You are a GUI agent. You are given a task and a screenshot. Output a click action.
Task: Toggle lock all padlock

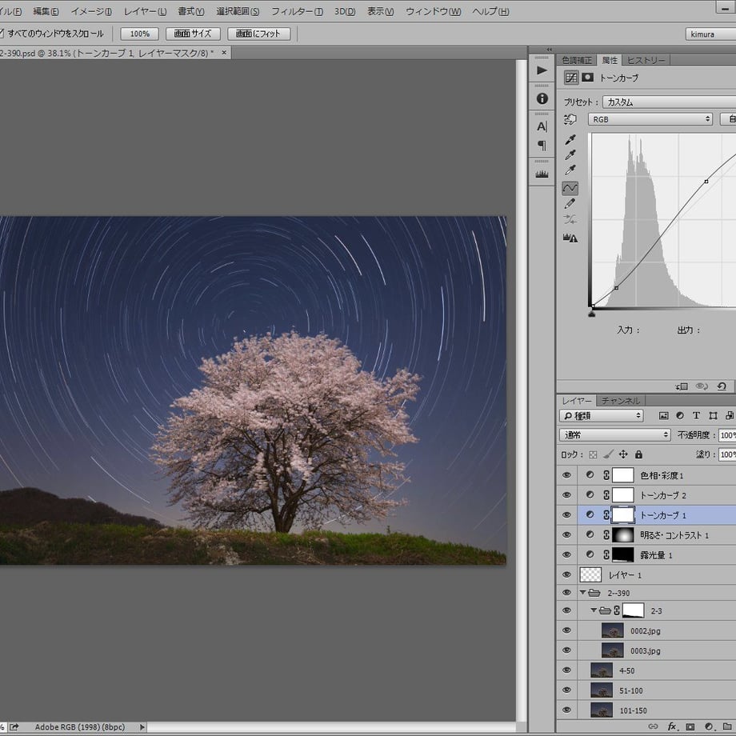coord(638,454)
